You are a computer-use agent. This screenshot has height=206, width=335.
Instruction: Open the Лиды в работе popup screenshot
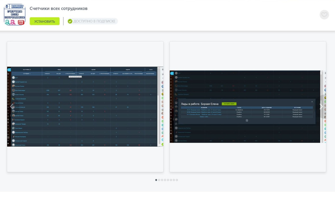[x=248, y=107]
